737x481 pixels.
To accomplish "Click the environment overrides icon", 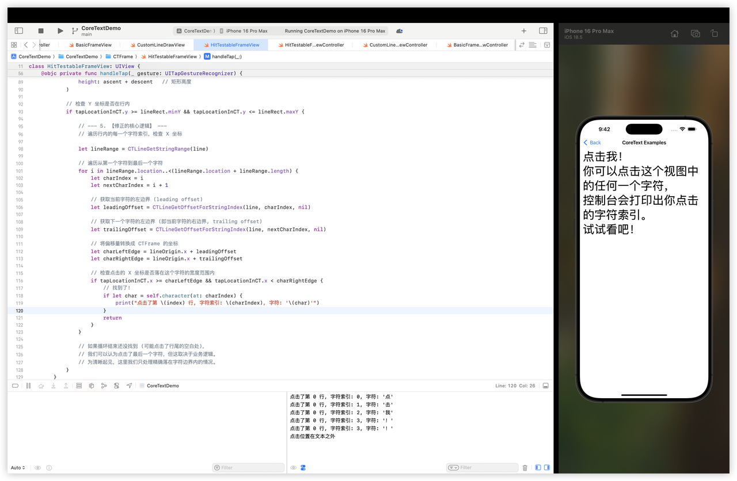I will coord(116,385).
